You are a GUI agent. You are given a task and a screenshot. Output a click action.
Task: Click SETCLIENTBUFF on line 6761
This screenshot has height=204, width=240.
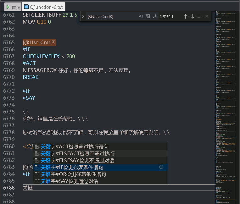pos(42,15)
